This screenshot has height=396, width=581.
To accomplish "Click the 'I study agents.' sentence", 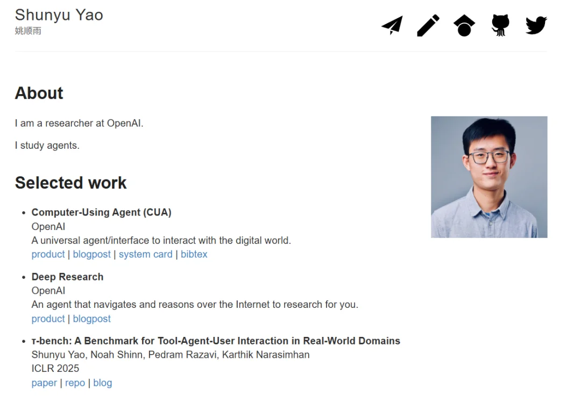I will (47, 146).
